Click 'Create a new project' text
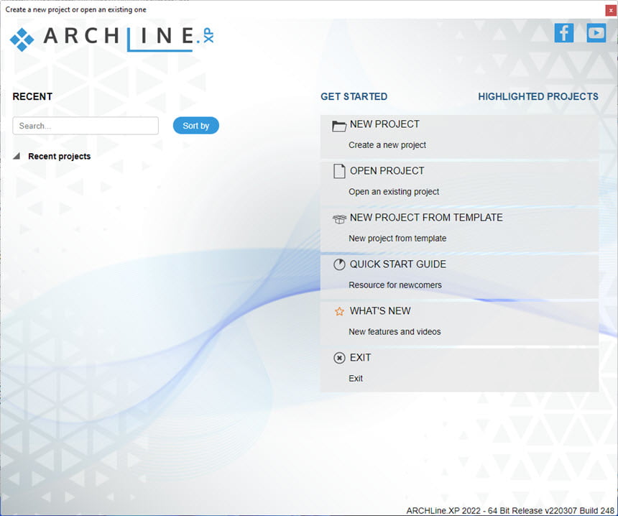The height and width of the screenshot is (516, 618). tap(387, 145)
